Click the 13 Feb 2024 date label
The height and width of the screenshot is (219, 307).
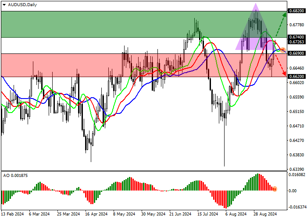click(13, 214)
